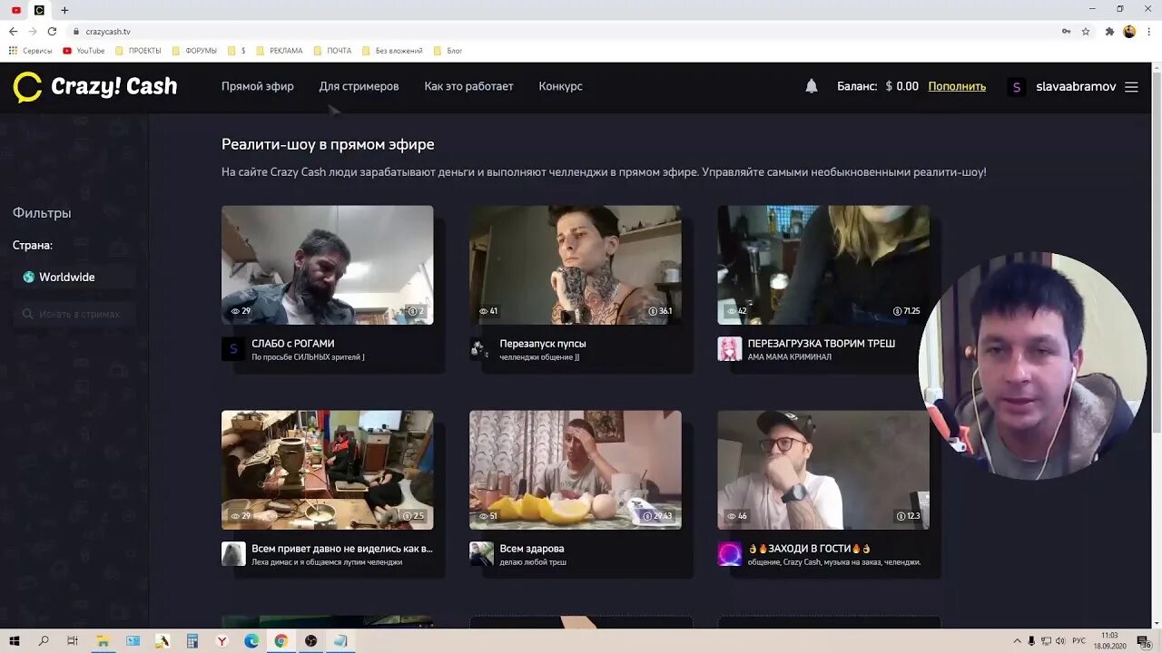
Task: Switch to Google Chrome on the taskbar
Action: (281, 641)
